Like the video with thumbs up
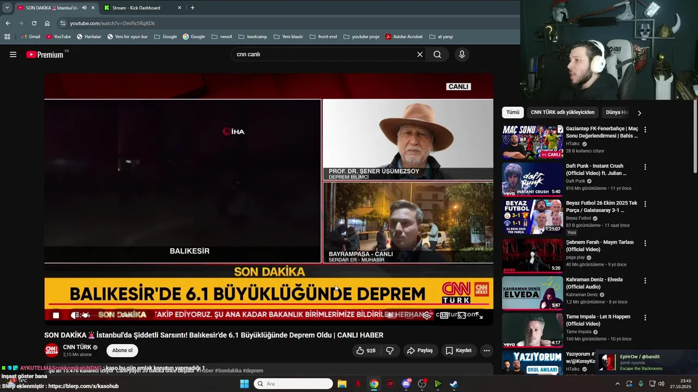The height and width of the screenshot is (392, 698). coord(366,351)
